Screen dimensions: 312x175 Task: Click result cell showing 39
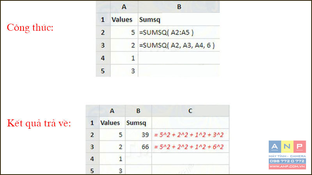click(138, 135)
